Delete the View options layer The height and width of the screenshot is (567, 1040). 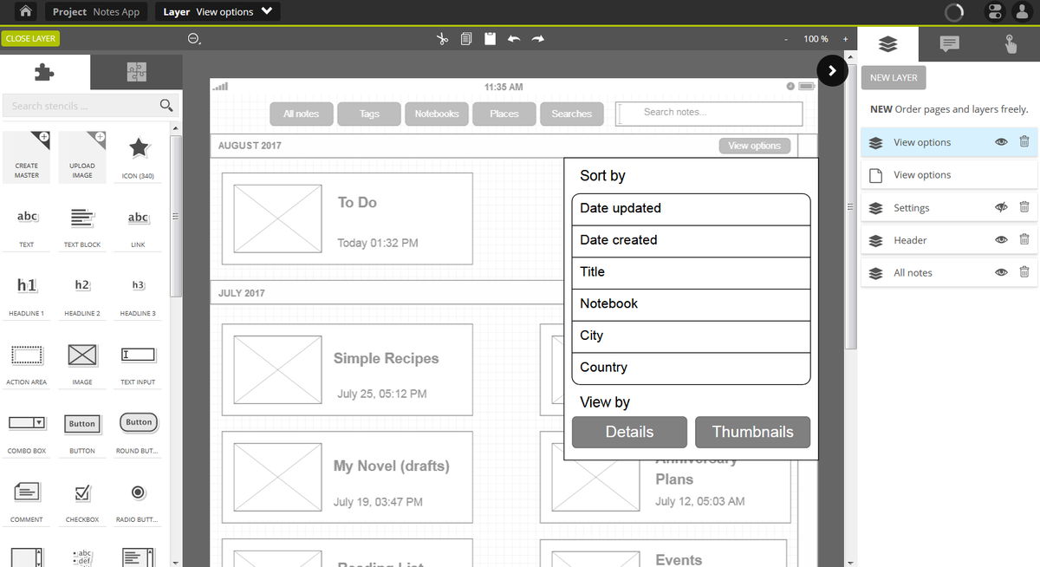[x=1024, y=142]
